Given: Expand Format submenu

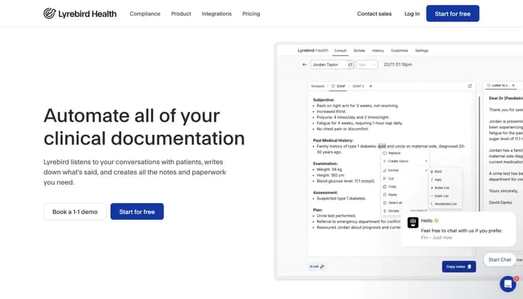Looking at the screenshot, I should (405, 170).
